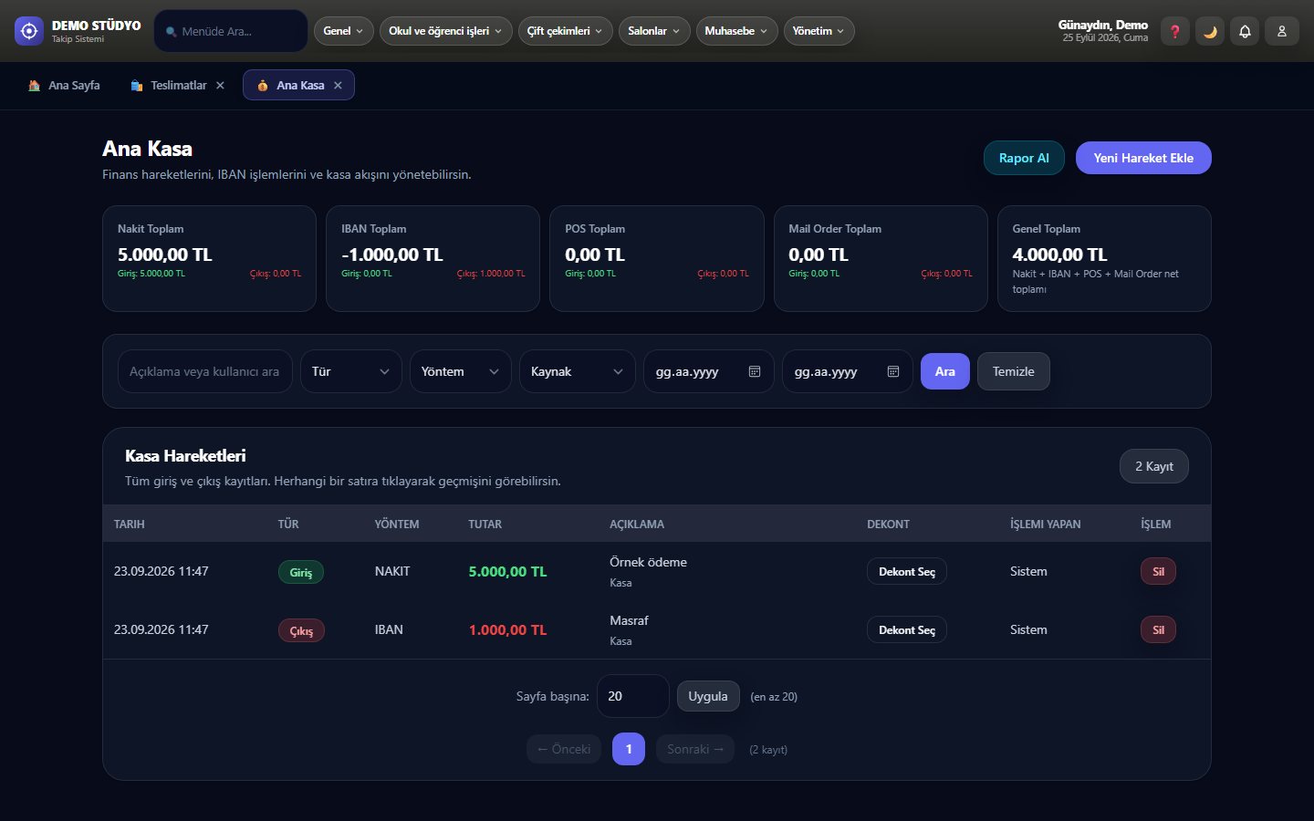Click the Çıkış badge in second row
The image size is (1314, 821).
301,630
